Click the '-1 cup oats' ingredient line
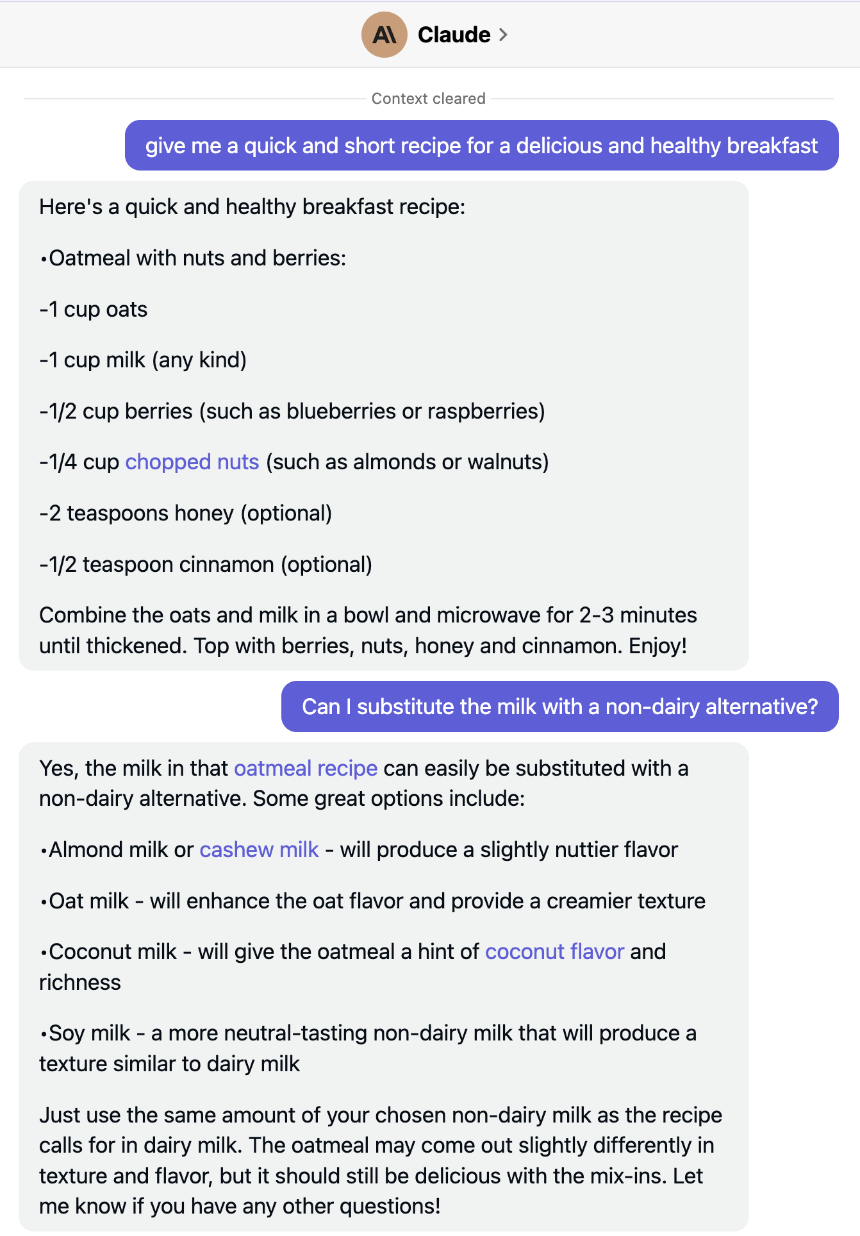 94,309
